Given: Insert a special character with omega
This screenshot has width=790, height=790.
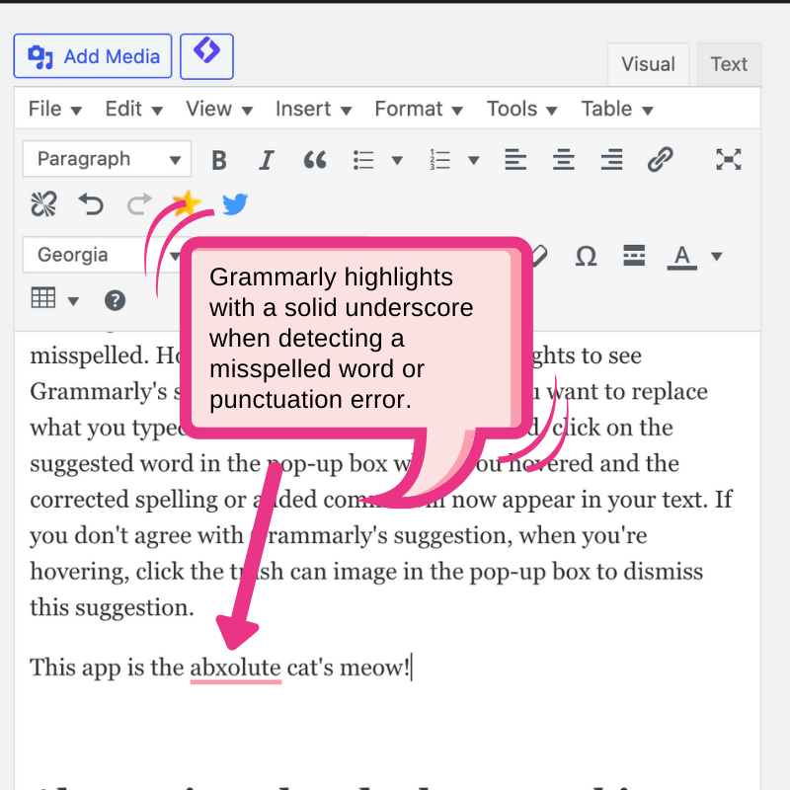Looking at the screenshot, I should pos(586,256).
